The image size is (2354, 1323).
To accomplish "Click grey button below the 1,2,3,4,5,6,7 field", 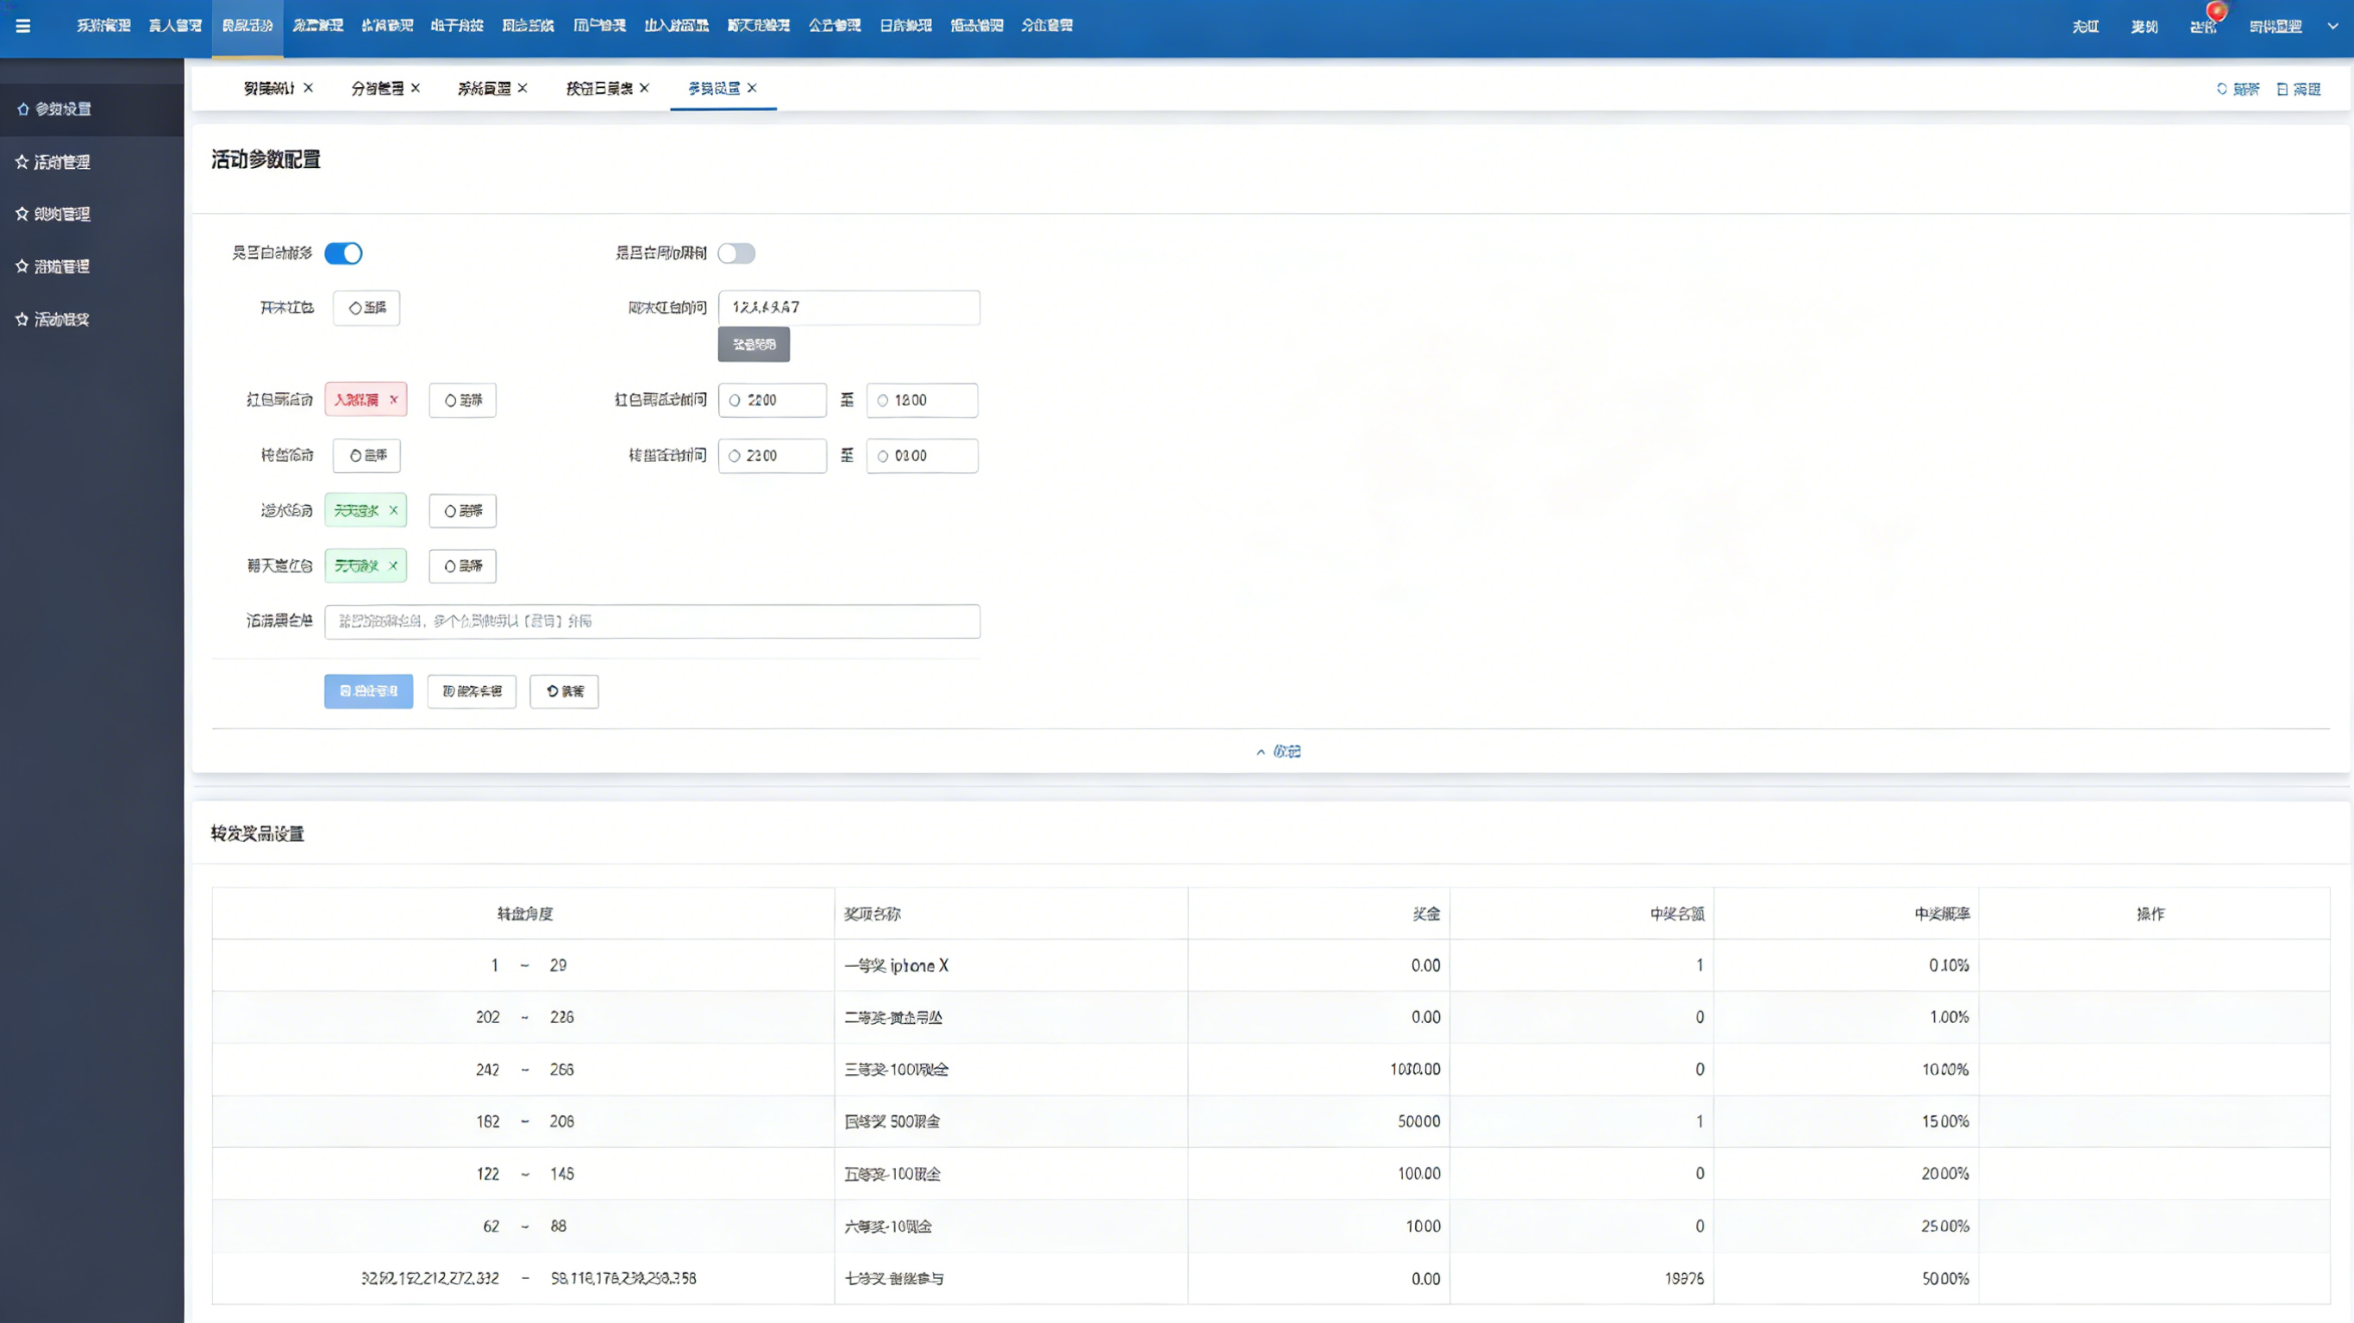I will (x=753, y=345).
